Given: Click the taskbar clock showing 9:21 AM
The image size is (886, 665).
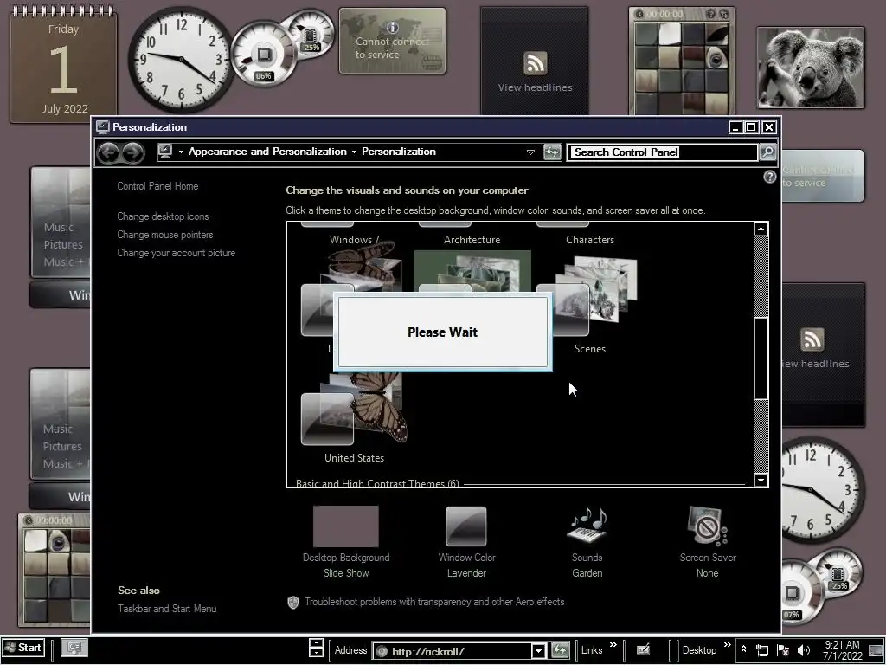Looking at the screenshot, I should coord(842,650).
